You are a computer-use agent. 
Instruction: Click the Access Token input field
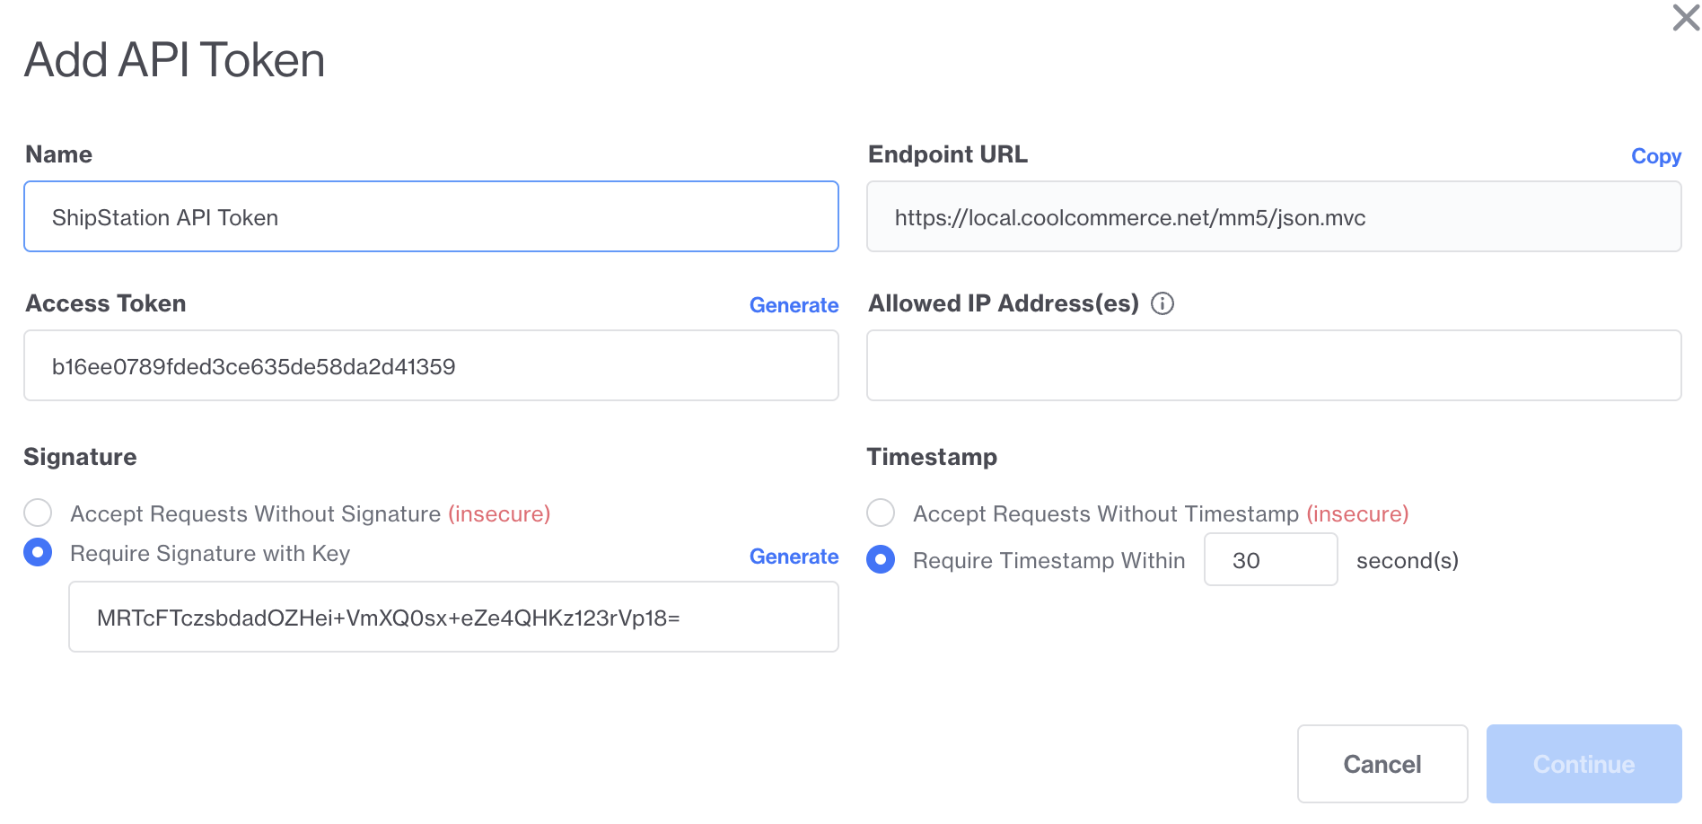(431, 366)
